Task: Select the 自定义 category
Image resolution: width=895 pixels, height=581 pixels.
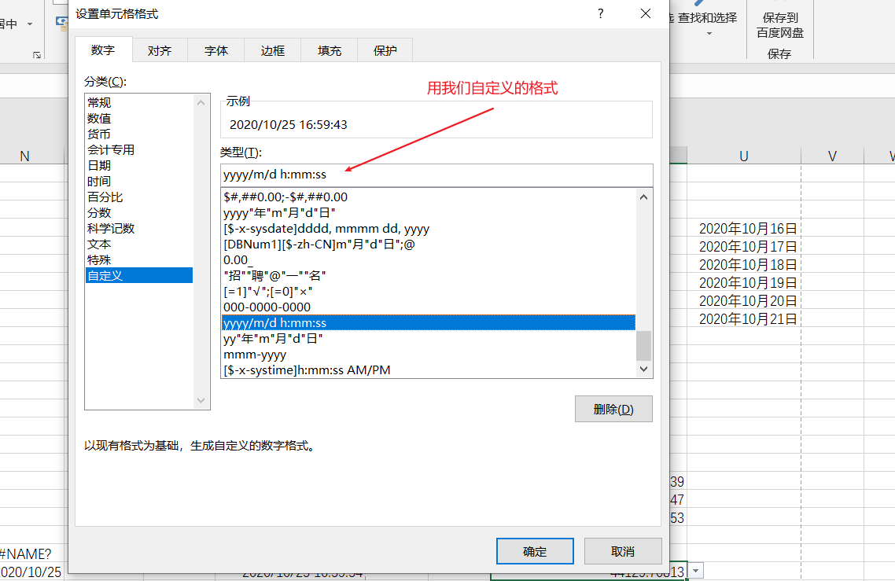Action: click(138, 276)
